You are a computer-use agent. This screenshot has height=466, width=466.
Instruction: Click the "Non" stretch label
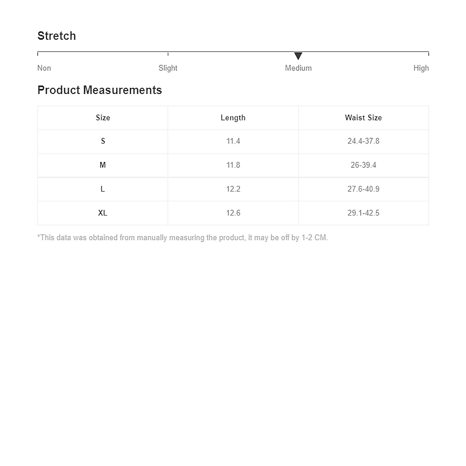(x=44, y=68)
